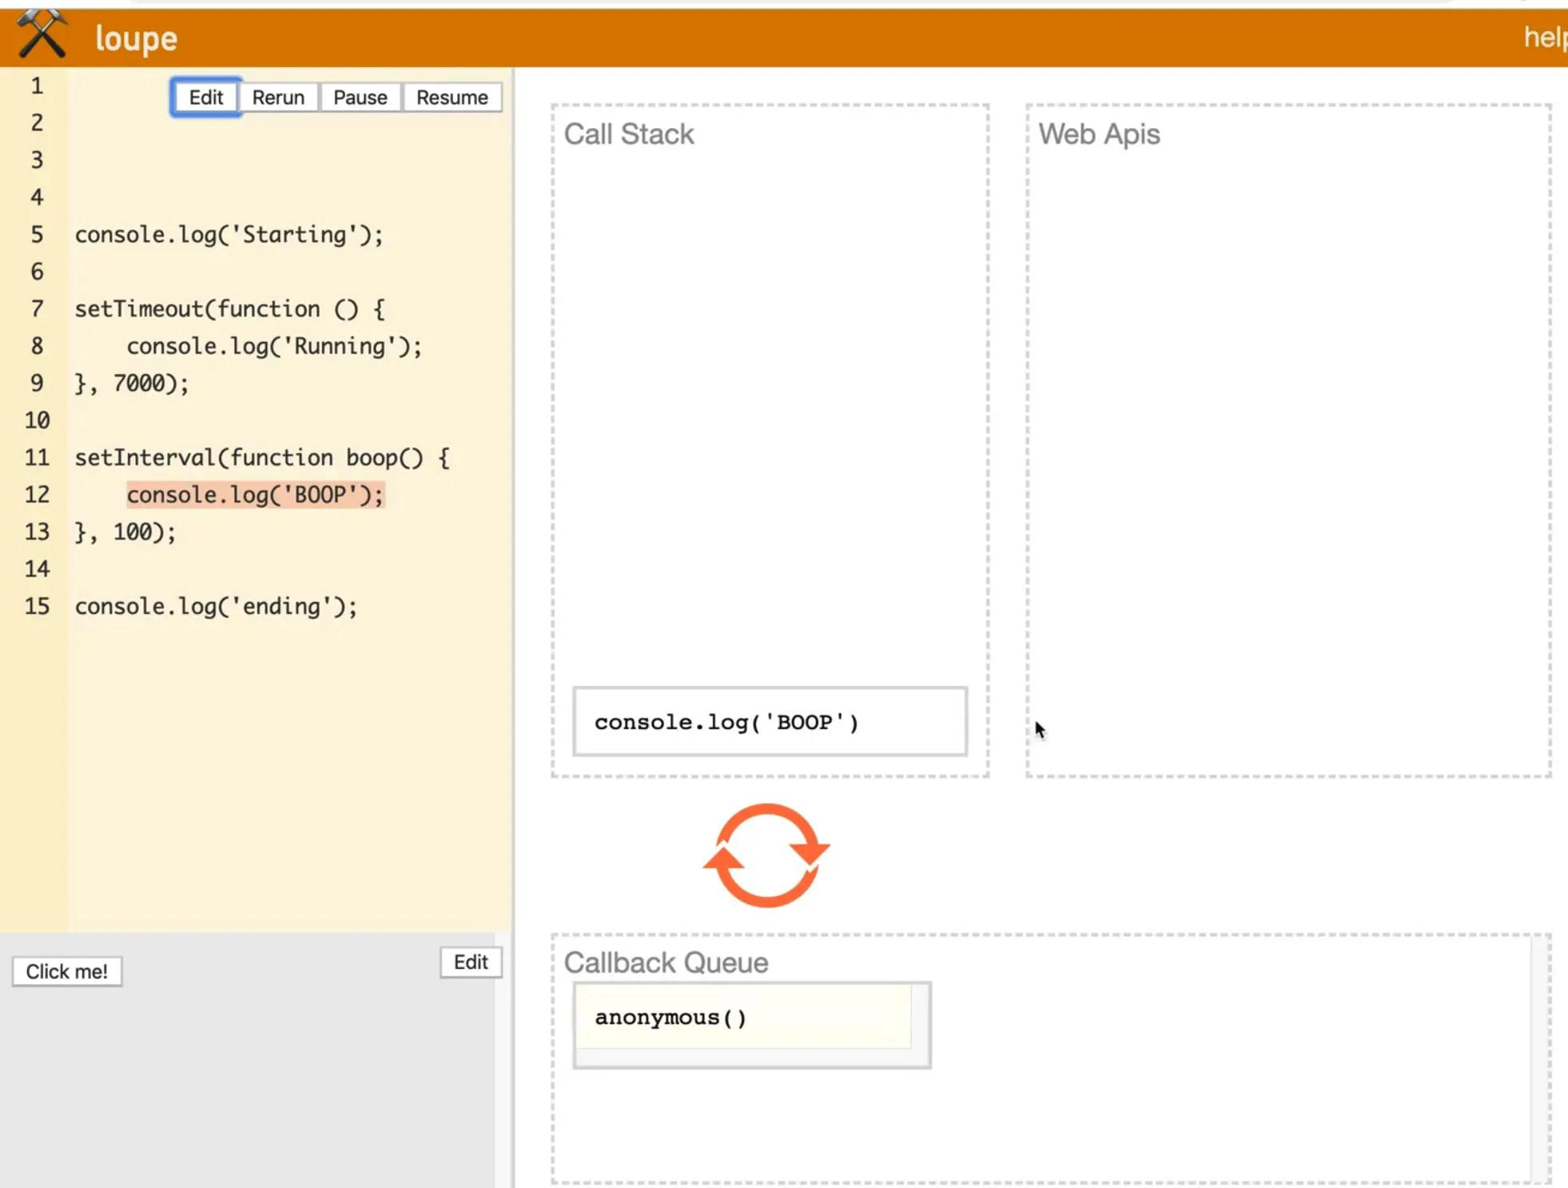
Task: Click the loupe title text
Action: click(x=136, y=38)
